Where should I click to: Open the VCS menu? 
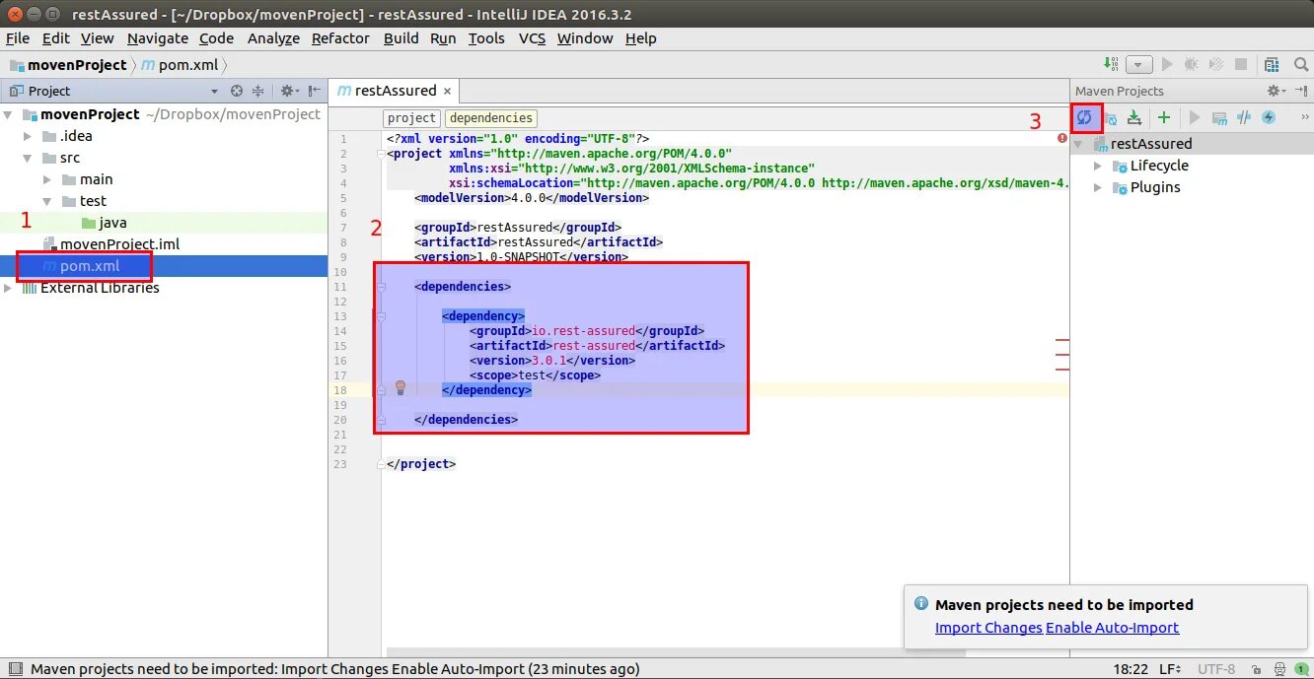(532, 38)
